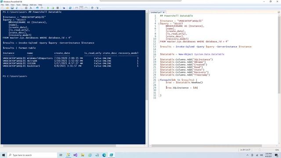Viewport: 281px width, 158px height.
Task: Start PowerShell.exe in separate window icon
Action: point(70,8)
